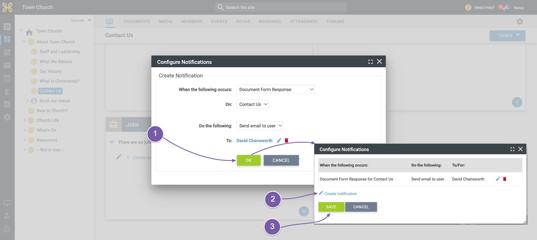
Task: Click the red trash icon beside David Chansworth recipient
Action: tap(286, 141)
